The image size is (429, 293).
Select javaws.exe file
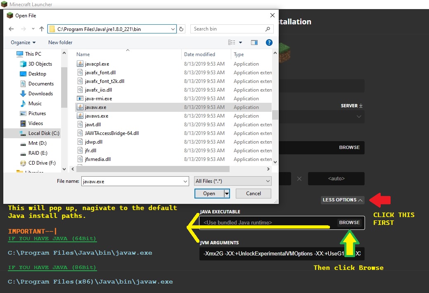point(97,116)
